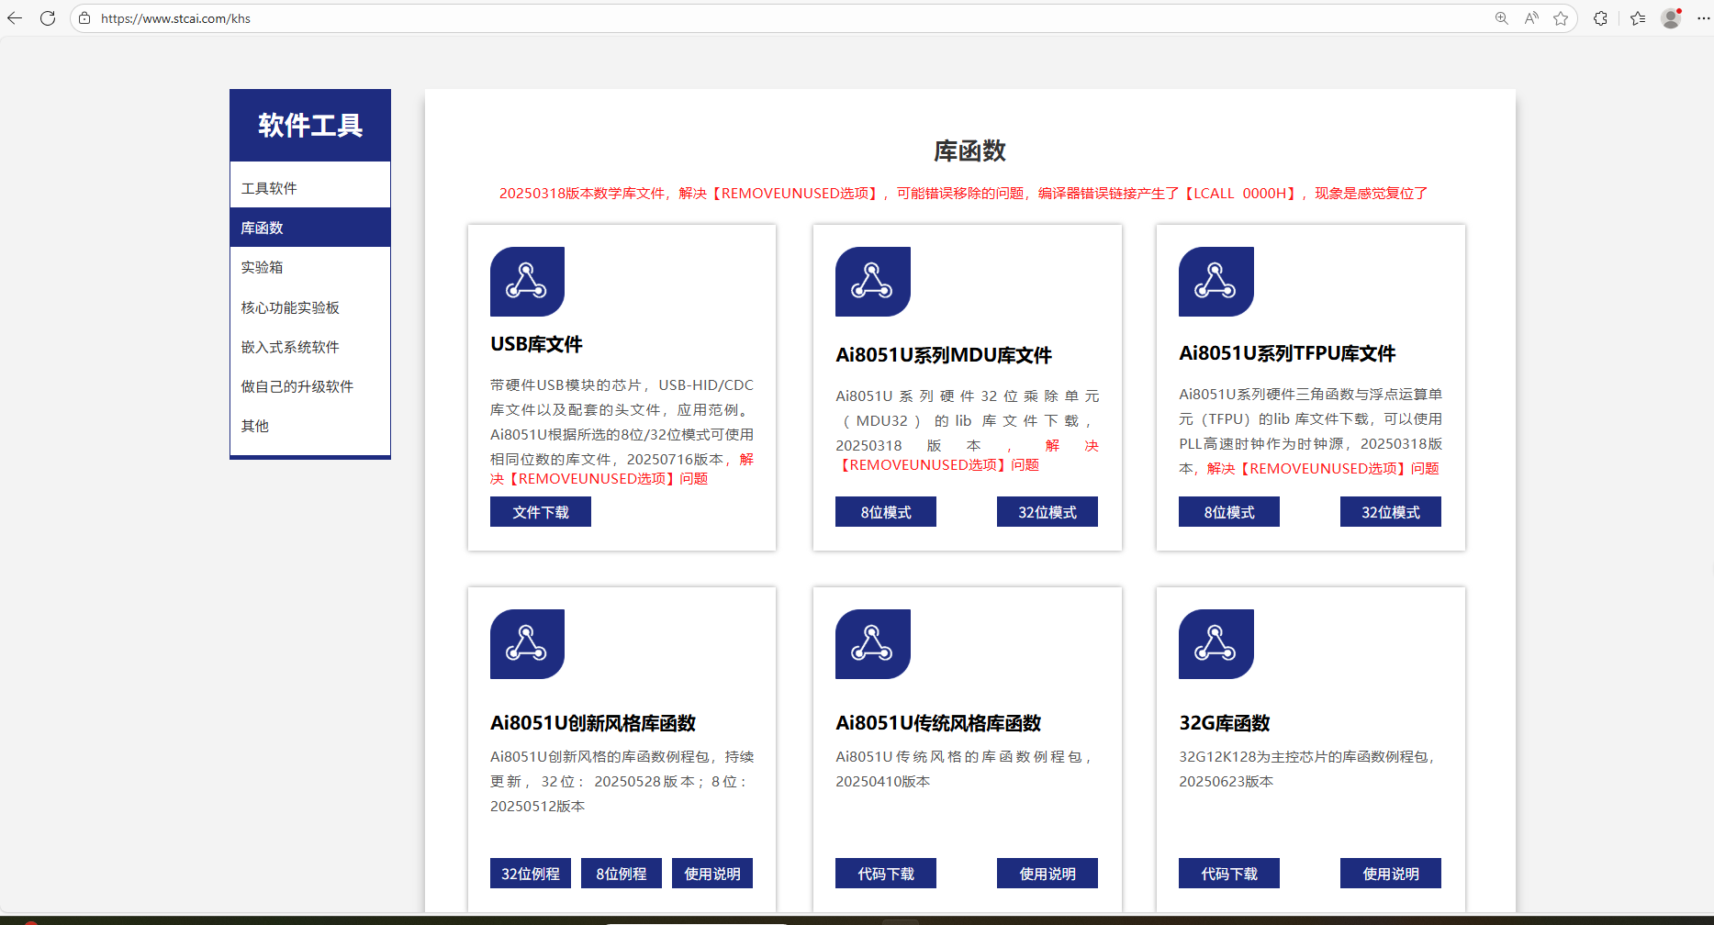Click the Ai8051U系列TFPU库文件 card icon

pyautogui.click(x=1215, y=282)
